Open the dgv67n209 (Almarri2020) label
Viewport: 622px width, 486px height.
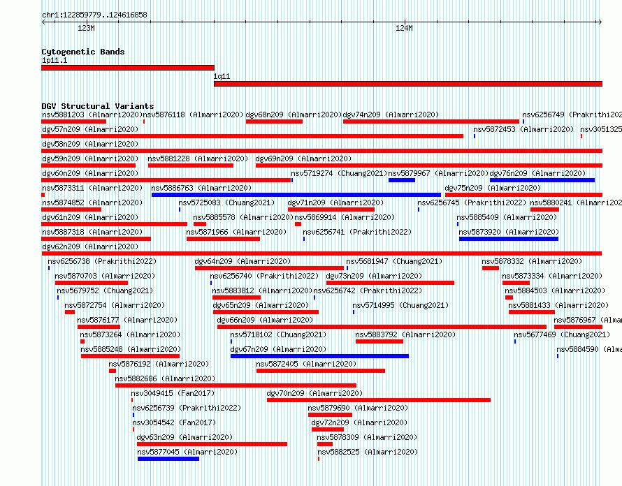point(278,349)
